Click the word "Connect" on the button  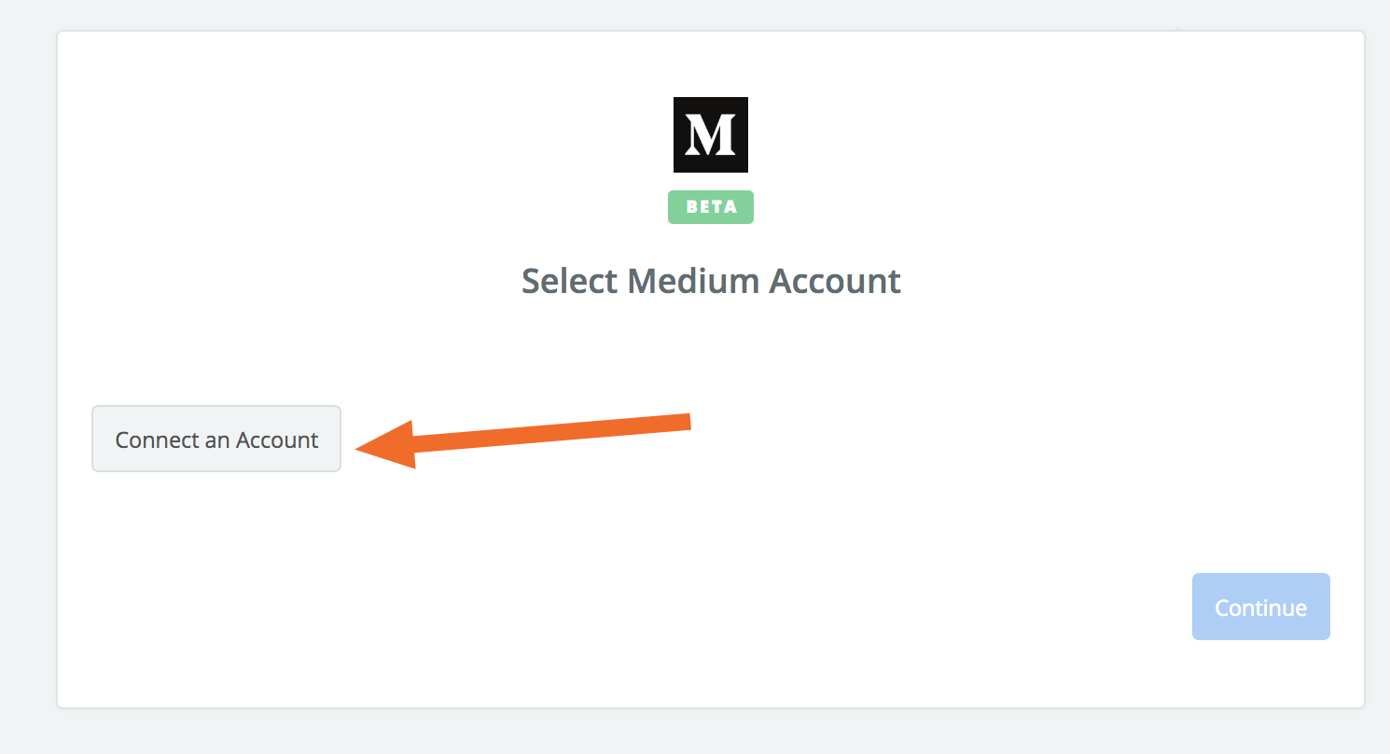coord(154,440)
